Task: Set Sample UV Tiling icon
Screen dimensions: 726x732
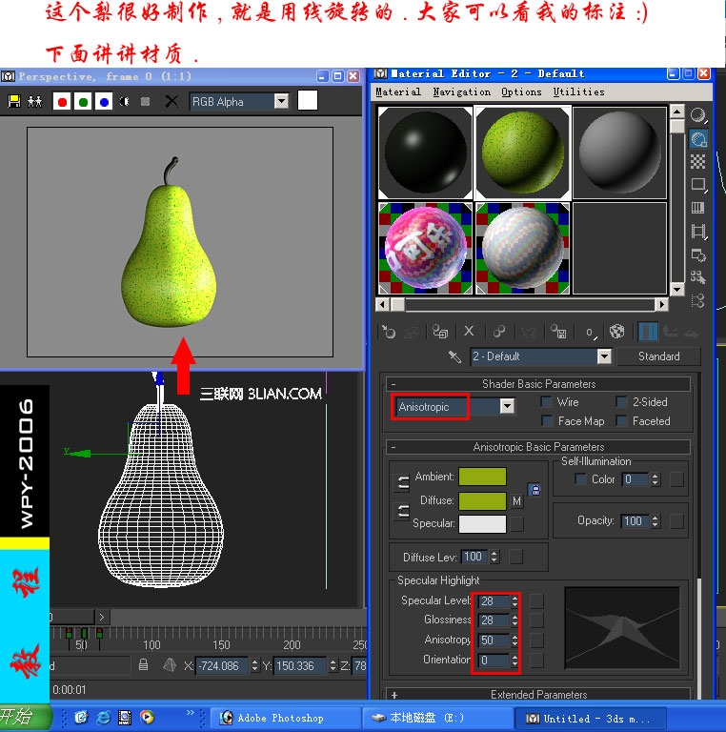Action: tap(698, 185)
